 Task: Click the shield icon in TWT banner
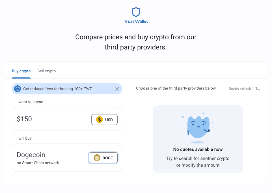point(18,89)
